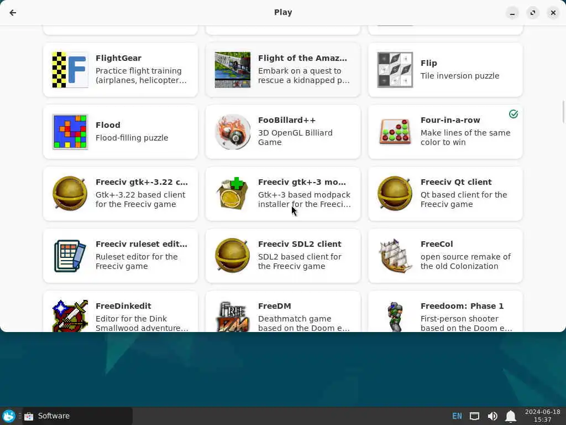Viewport: 566px width, 425px height.
Task: Open the Freeciv Qt client globe icon
Action: (395, 194)
